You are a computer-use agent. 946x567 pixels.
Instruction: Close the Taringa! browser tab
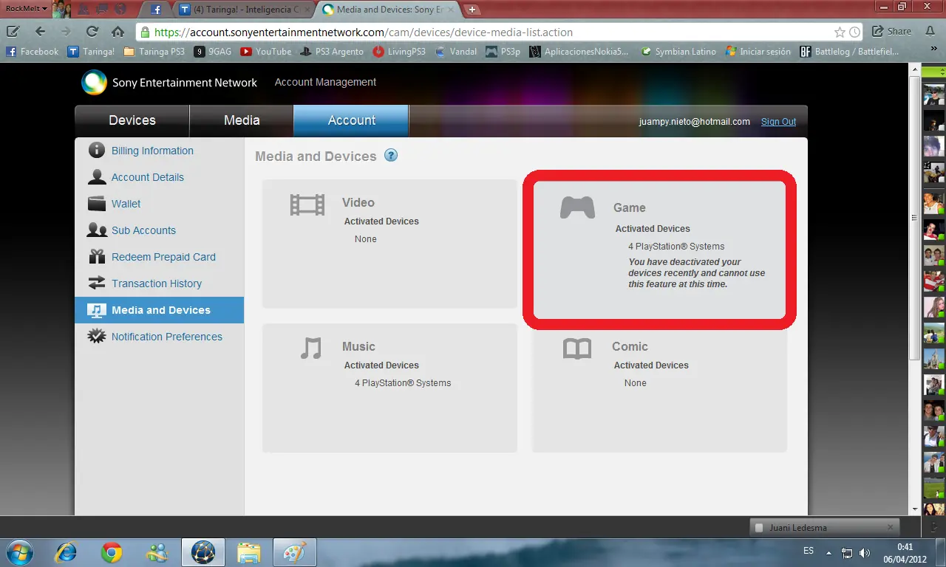307,10
